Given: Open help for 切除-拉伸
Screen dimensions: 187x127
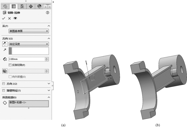Looking at the screenshot, I should pyautogui.click(x=47, y=13).
